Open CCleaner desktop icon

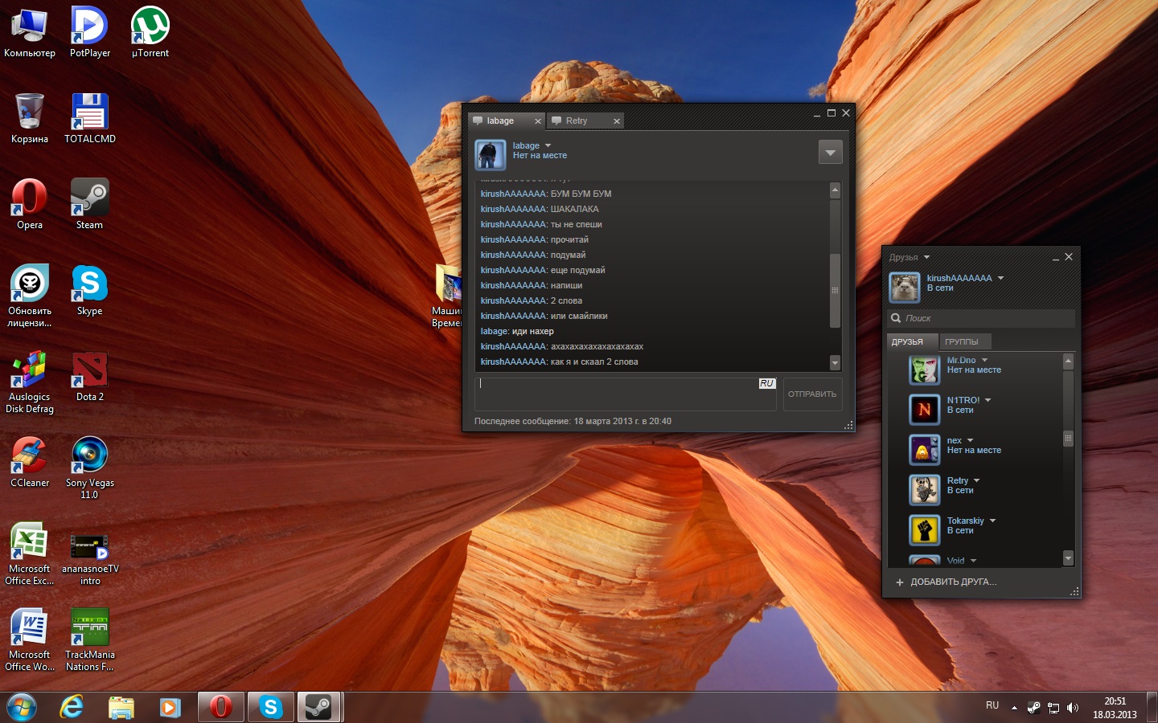pyautogui.click(x=30, y=457)
